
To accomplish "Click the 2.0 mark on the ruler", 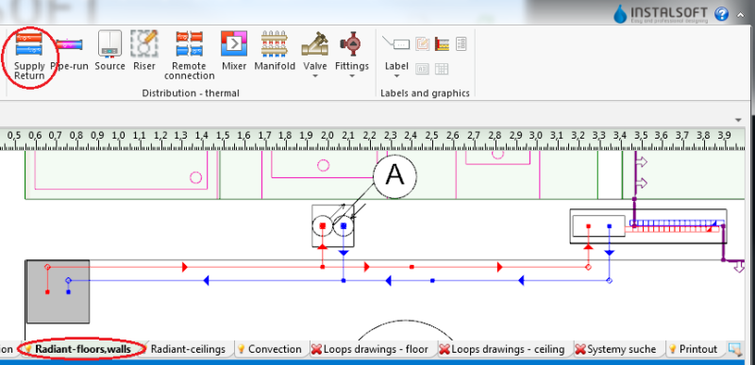I will (x=327, y=135).
